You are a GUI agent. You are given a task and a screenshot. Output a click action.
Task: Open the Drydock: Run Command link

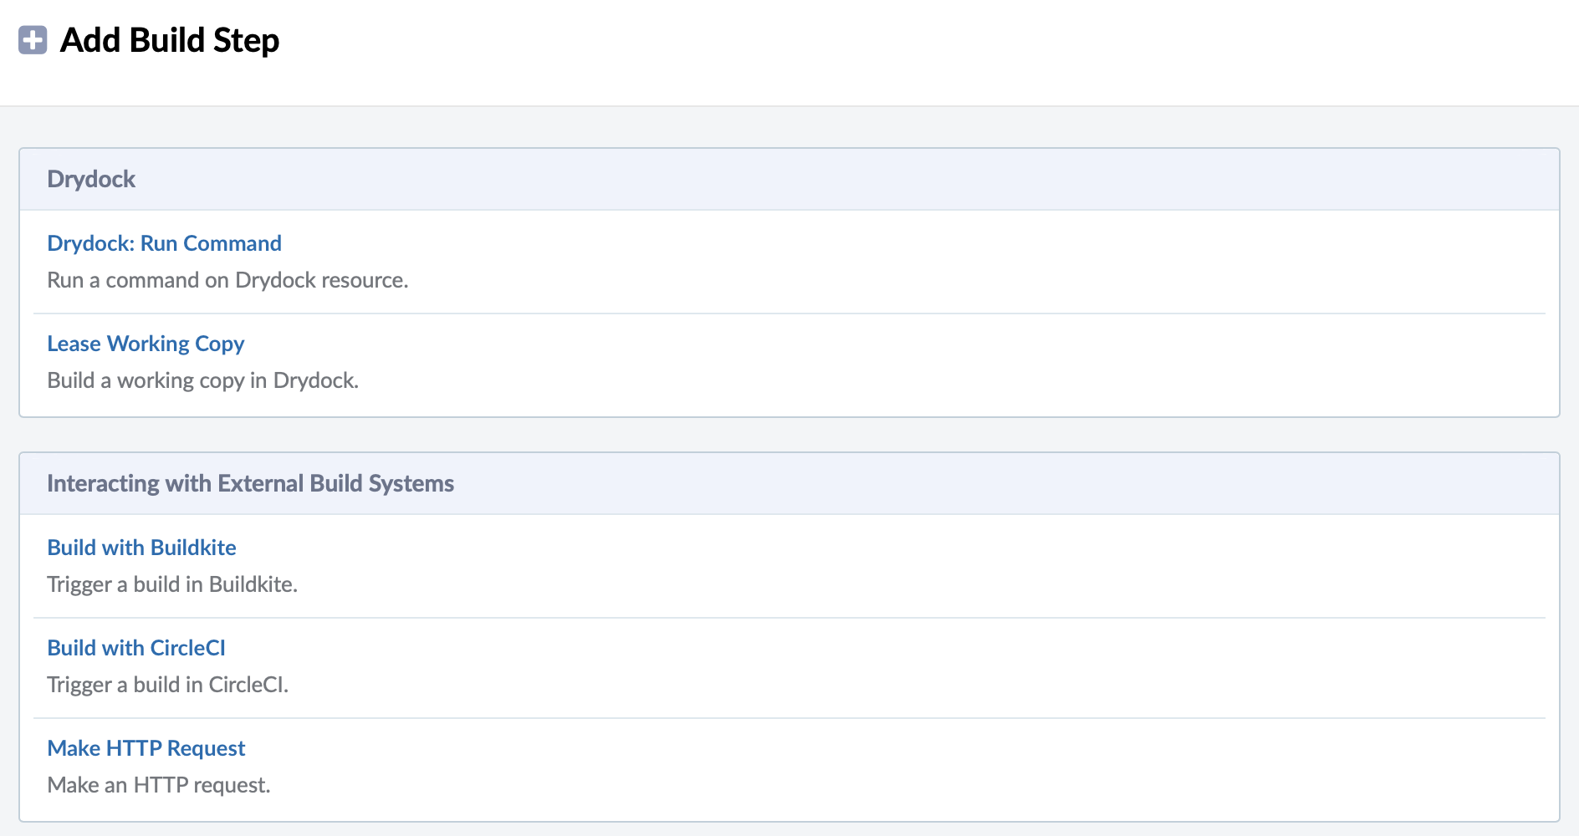click(x=164, y=243)
